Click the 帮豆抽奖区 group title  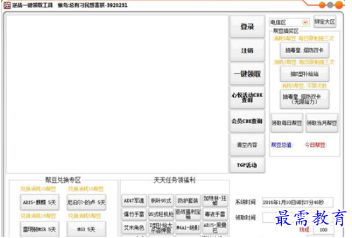coord(286,31)
